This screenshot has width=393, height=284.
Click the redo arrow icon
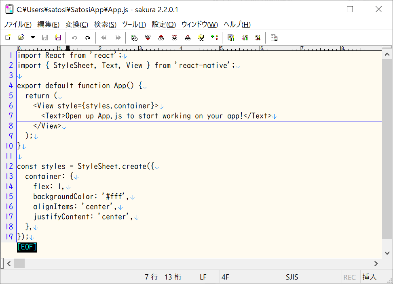click(88, 38)
